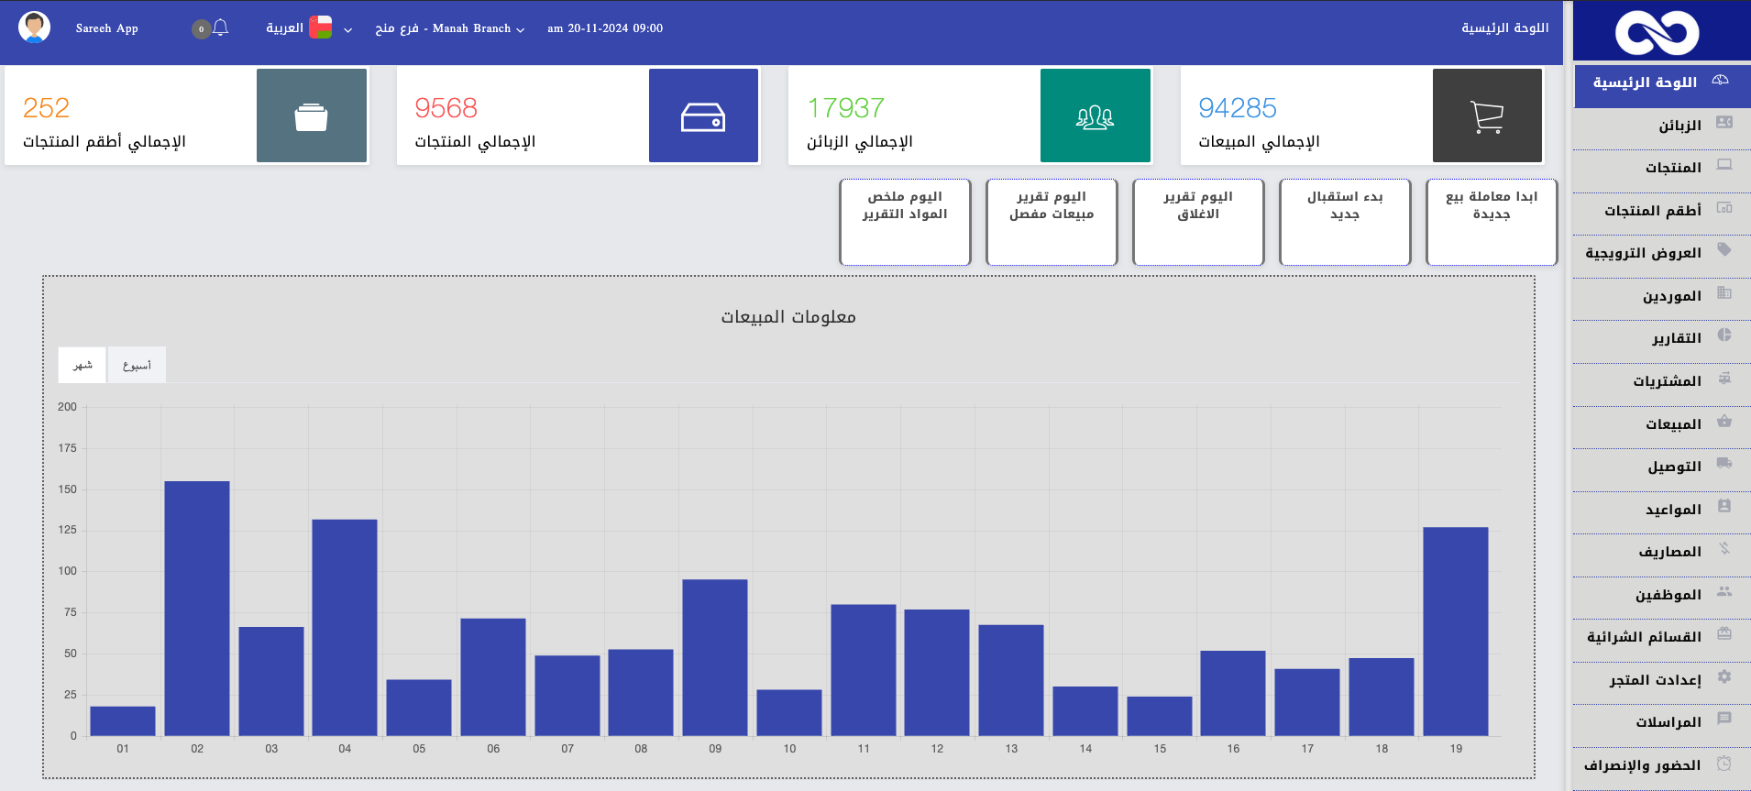The height and width of the screenshot is (791, 1751).
Task: Click the dashboard icon beside اللوحة الرئيسية
Action: pos(1721,81)
